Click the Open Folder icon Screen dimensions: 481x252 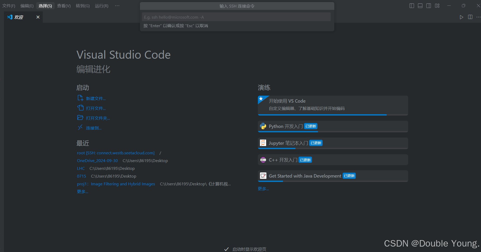pos(80,118)
